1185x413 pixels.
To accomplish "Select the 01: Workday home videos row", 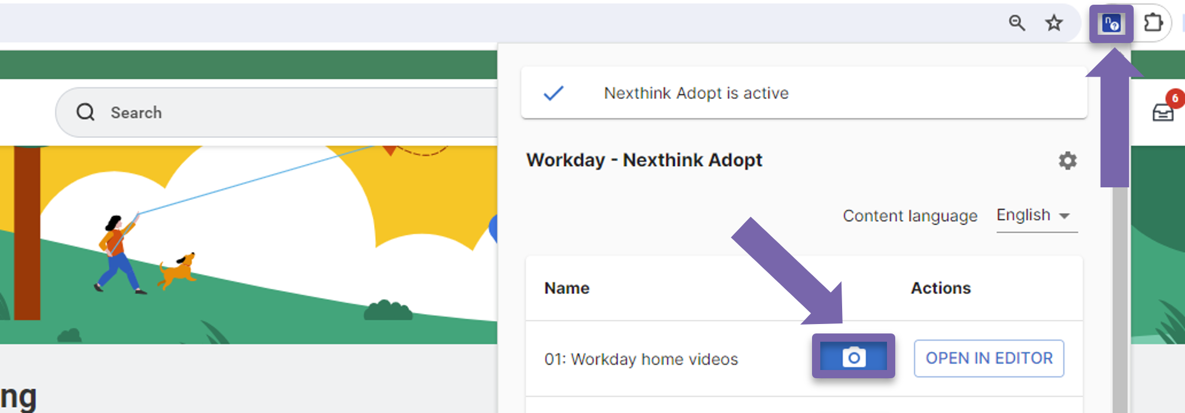I will click(x=641, y=359).
